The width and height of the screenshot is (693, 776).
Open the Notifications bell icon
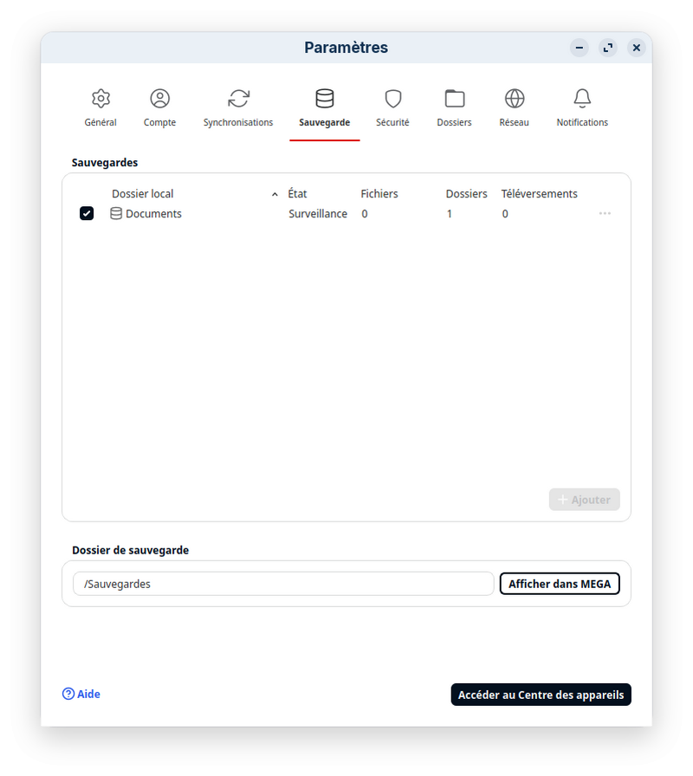coord(582,99)
